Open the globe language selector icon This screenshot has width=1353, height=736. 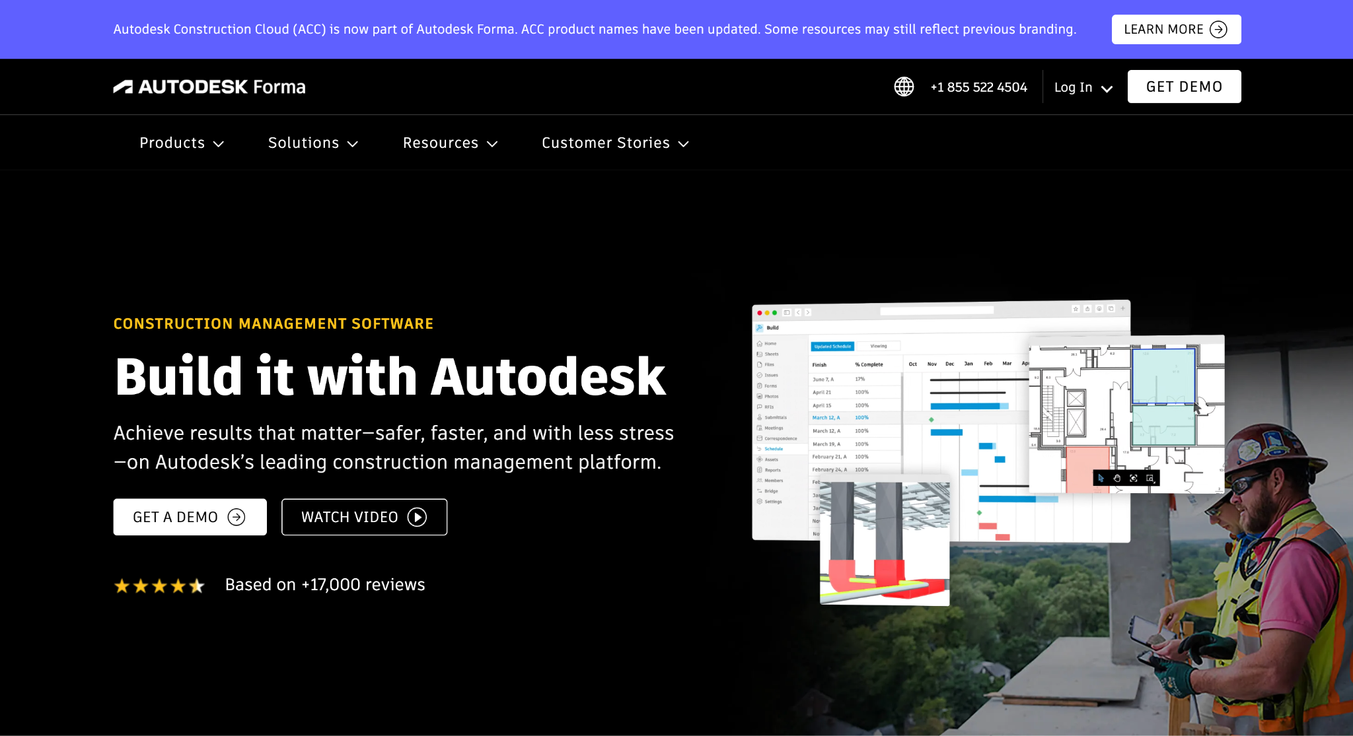pos(904,86)
